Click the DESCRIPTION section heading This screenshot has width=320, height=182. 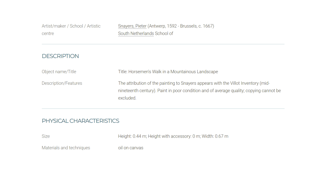pos(60,56)
